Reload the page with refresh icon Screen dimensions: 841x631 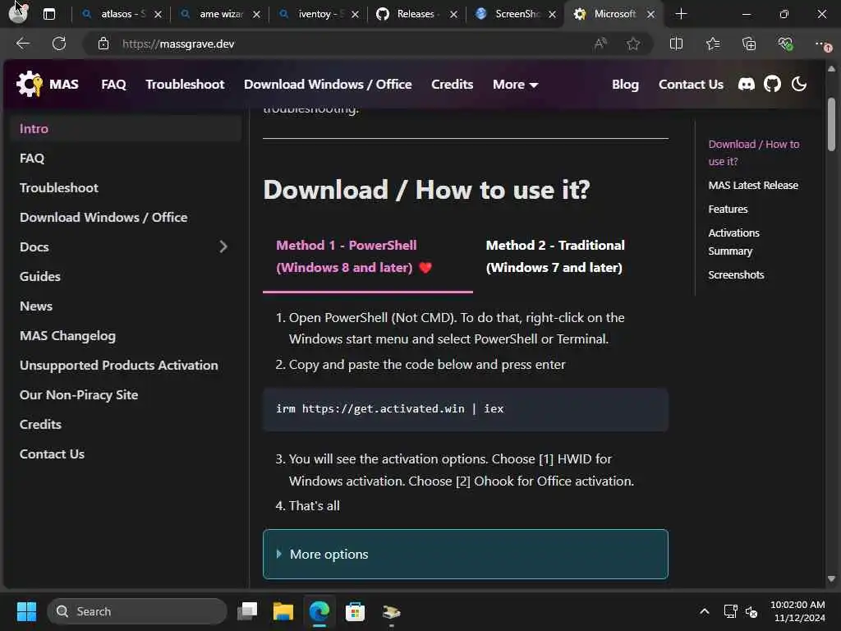(x=59, y=44)
